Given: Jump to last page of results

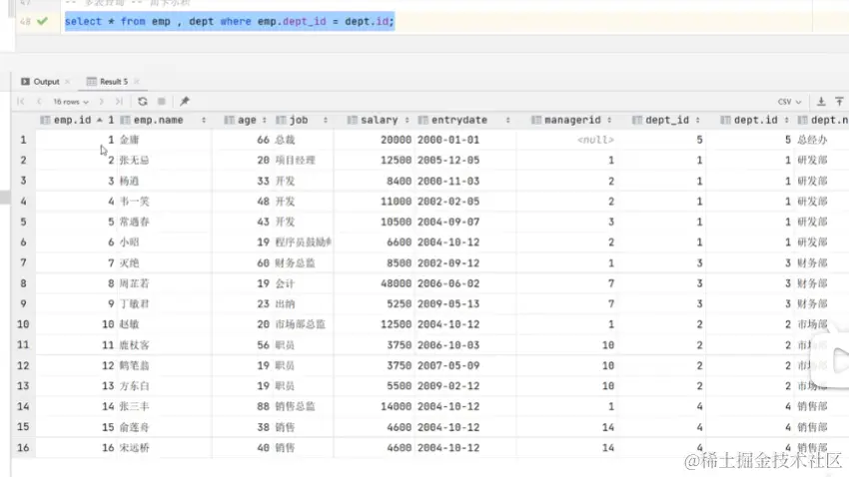Looking at the screenshot, I should click(x=119, y=101).
